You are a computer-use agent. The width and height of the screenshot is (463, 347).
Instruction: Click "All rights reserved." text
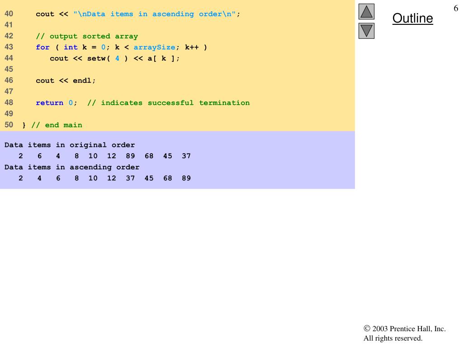(393, 338)
